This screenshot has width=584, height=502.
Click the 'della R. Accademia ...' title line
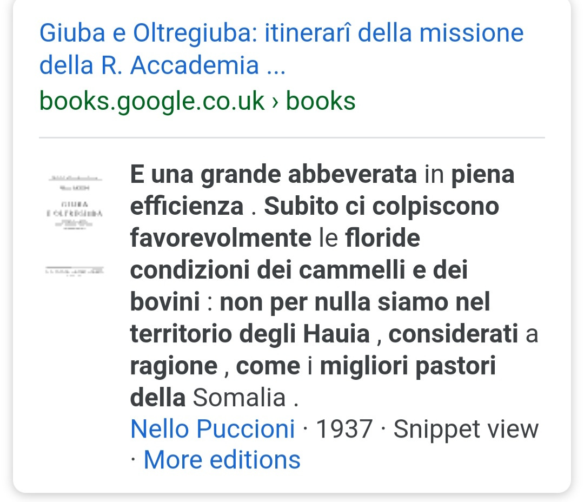point(162,65)
